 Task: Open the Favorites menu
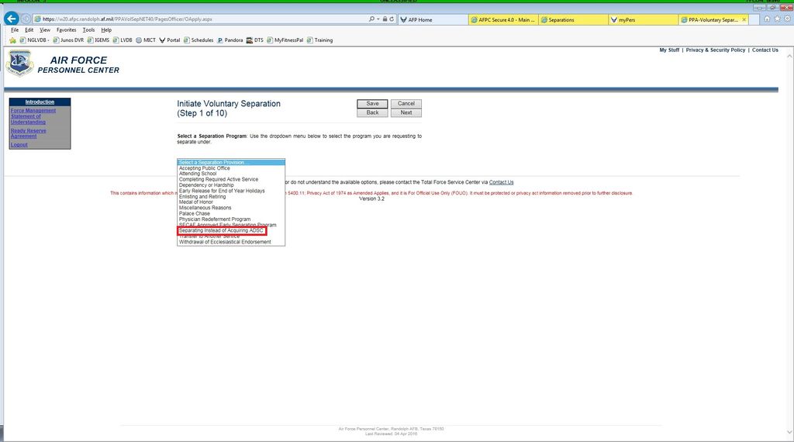coord(67,30)
